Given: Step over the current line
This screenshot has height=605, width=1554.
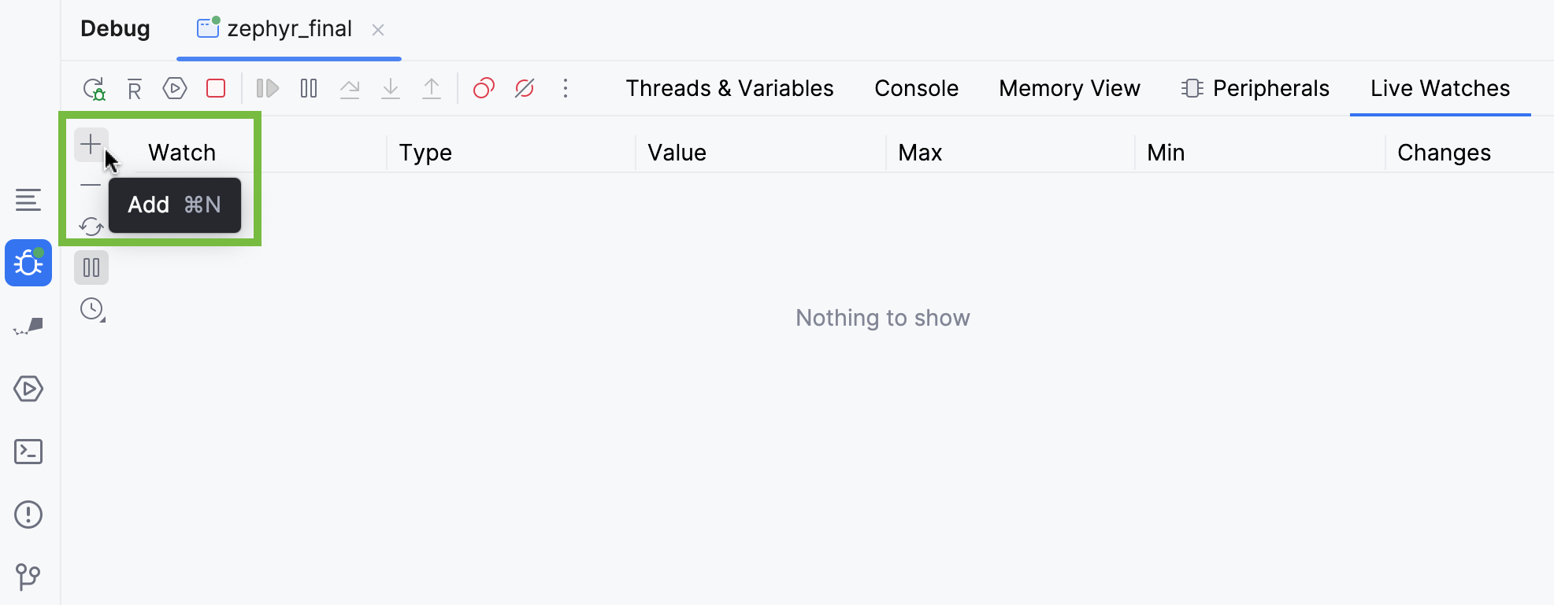Looking at the screenshot, I should point(350,88).
